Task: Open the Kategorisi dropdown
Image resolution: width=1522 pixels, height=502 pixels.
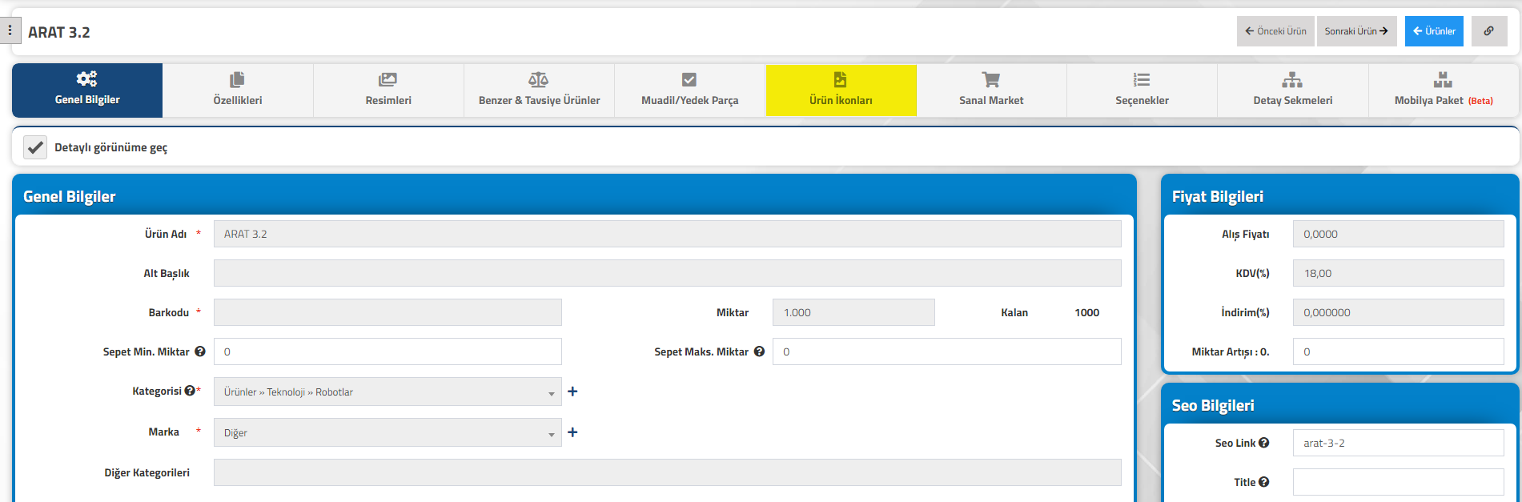Action: click(388, 392)
